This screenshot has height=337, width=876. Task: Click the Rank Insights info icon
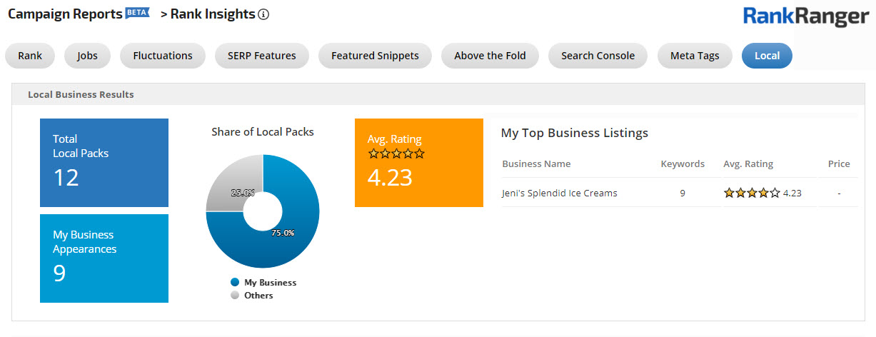tap(263, 14)
